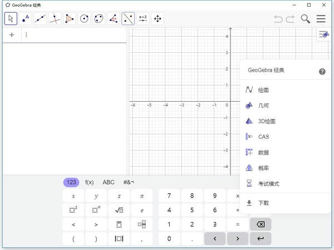Tap the y key
This screenshot has height=250, width=334.
tap(96, 196)
